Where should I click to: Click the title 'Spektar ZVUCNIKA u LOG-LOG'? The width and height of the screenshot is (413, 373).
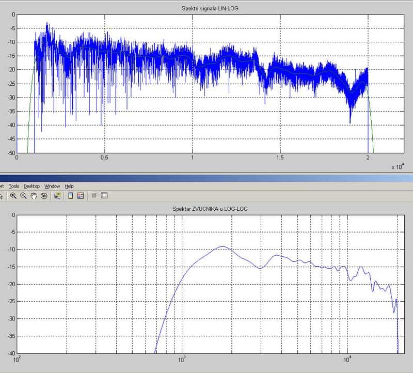click(210, 209)
